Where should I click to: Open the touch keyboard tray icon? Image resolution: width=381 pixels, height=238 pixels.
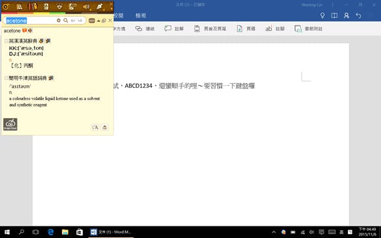[332, 232]
